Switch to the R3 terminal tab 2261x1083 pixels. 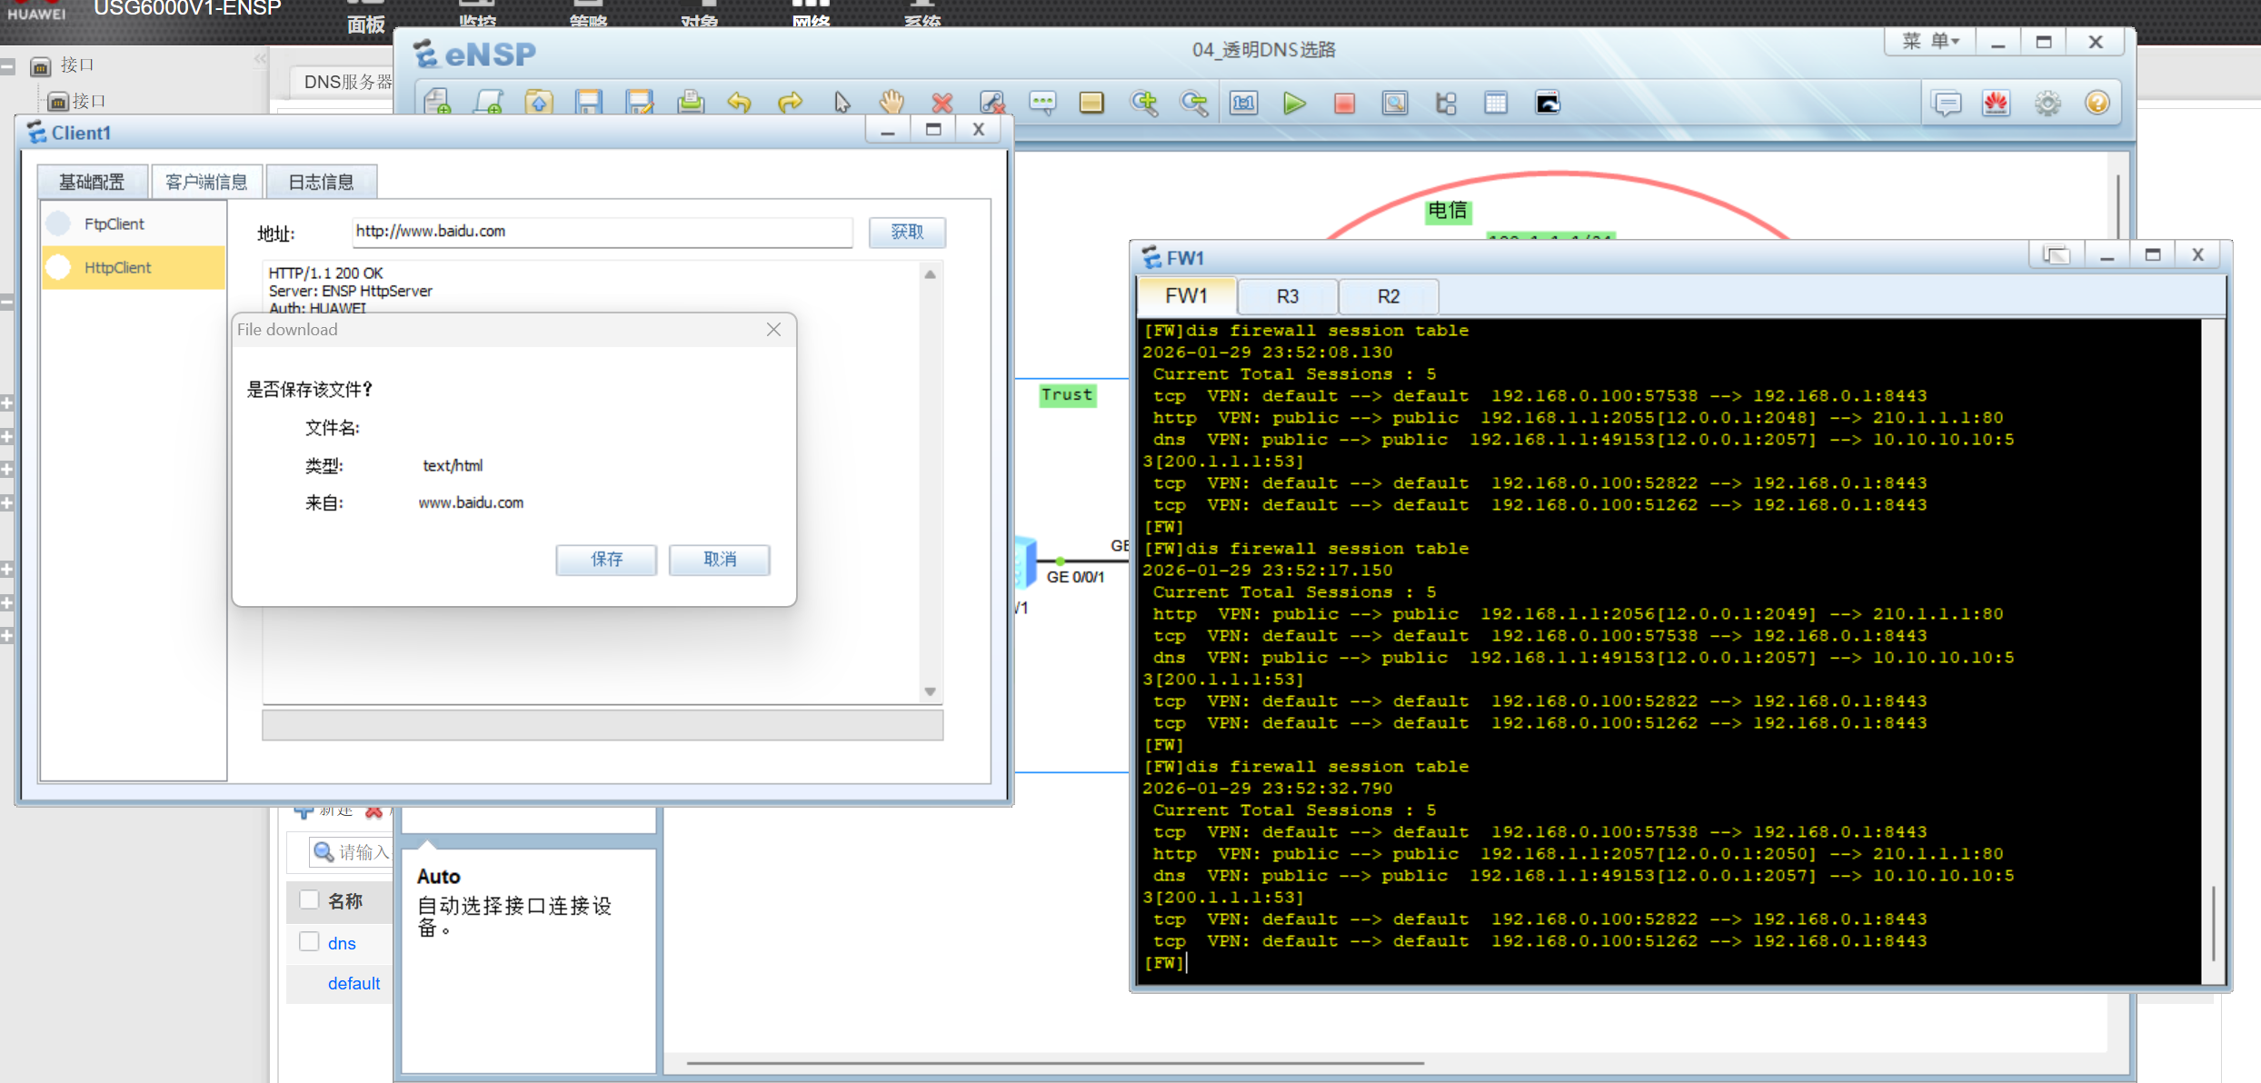[x=1287, y=296]
